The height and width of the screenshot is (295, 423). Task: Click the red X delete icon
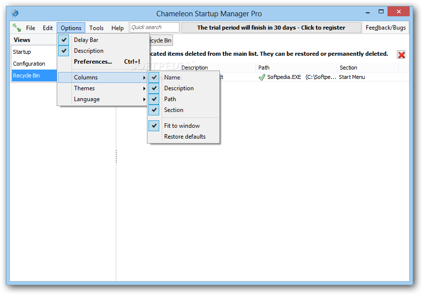click(x=401, y=55)
